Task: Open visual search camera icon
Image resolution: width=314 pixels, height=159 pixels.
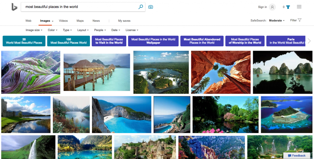Action: tap(151, 7)
